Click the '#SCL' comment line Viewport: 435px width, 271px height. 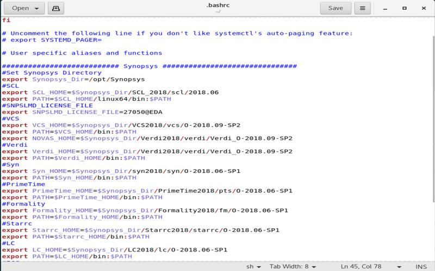coord(10,86)
